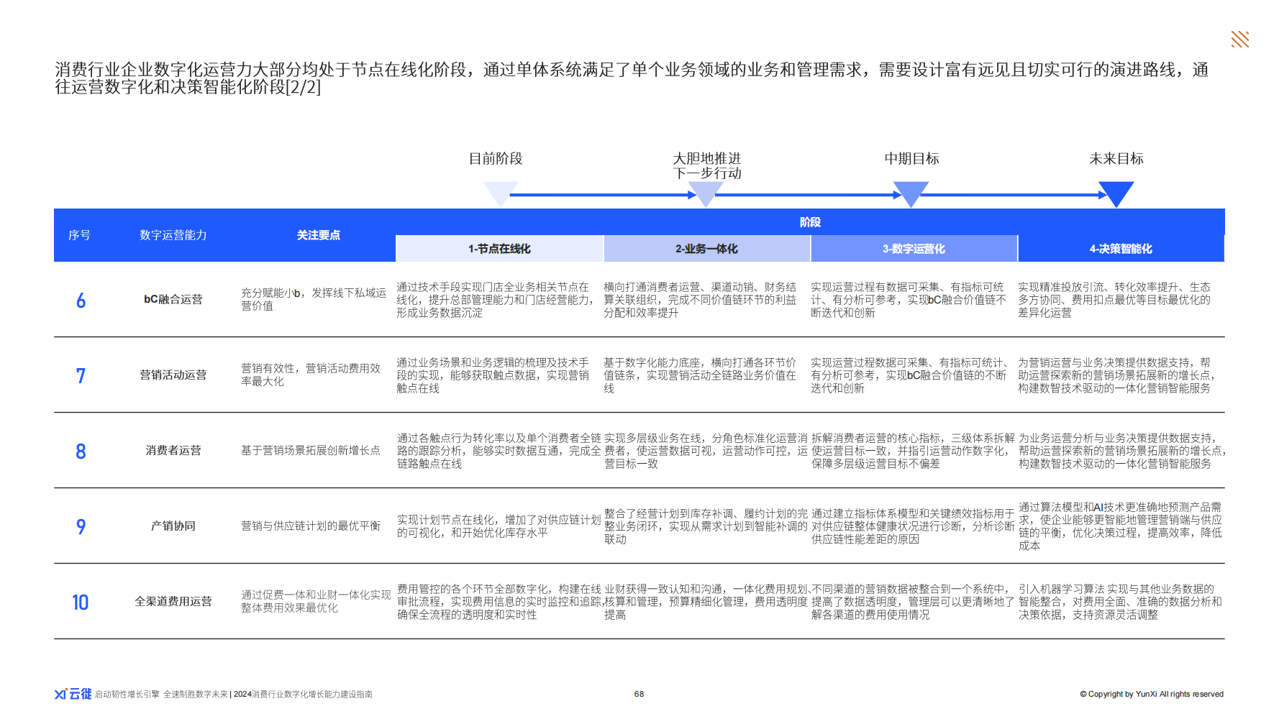Select the dark blue triangle under 未来目标
This screenshot has height=719, width=1279.
[1116, 193]
